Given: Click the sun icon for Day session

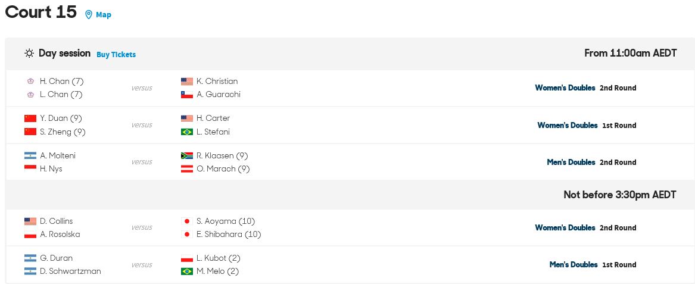Looking at the screenshot, I should 29,54.
